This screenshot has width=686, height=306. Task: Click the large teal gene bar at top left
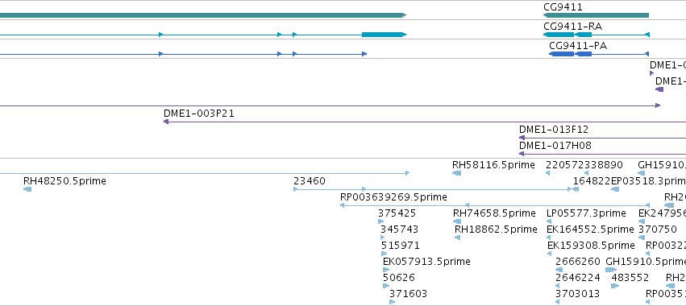pos(203,15)
